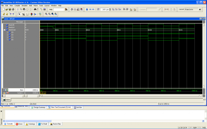Select the /test/rst signal
Image resolution: width=207 pixels, height=129 pixels.
coord(12,28)
